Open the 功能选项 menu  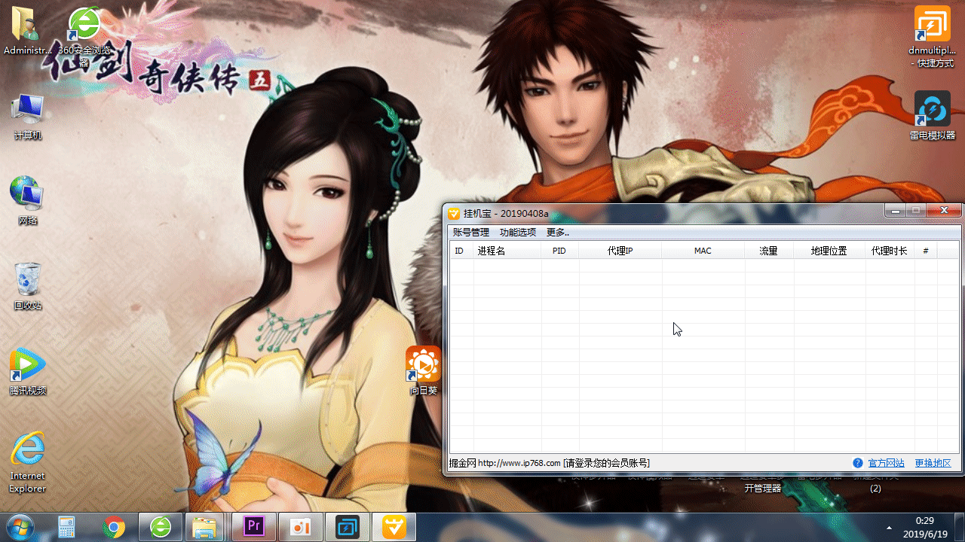518,233
